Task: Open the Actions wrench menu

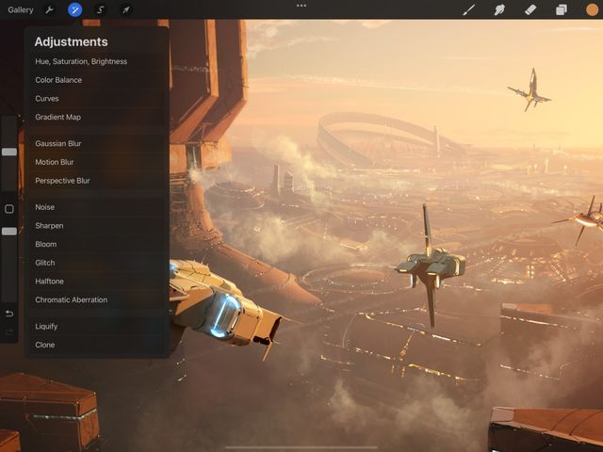Action: [x=49, y=10]
